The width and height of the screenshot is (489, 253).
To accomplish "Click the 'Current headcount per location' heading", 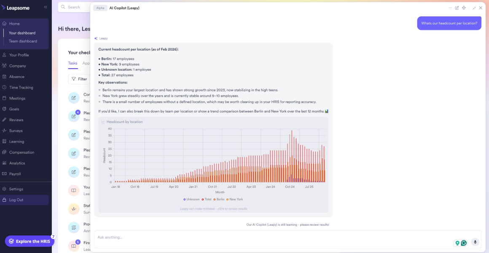I will [x=138, y=49].
